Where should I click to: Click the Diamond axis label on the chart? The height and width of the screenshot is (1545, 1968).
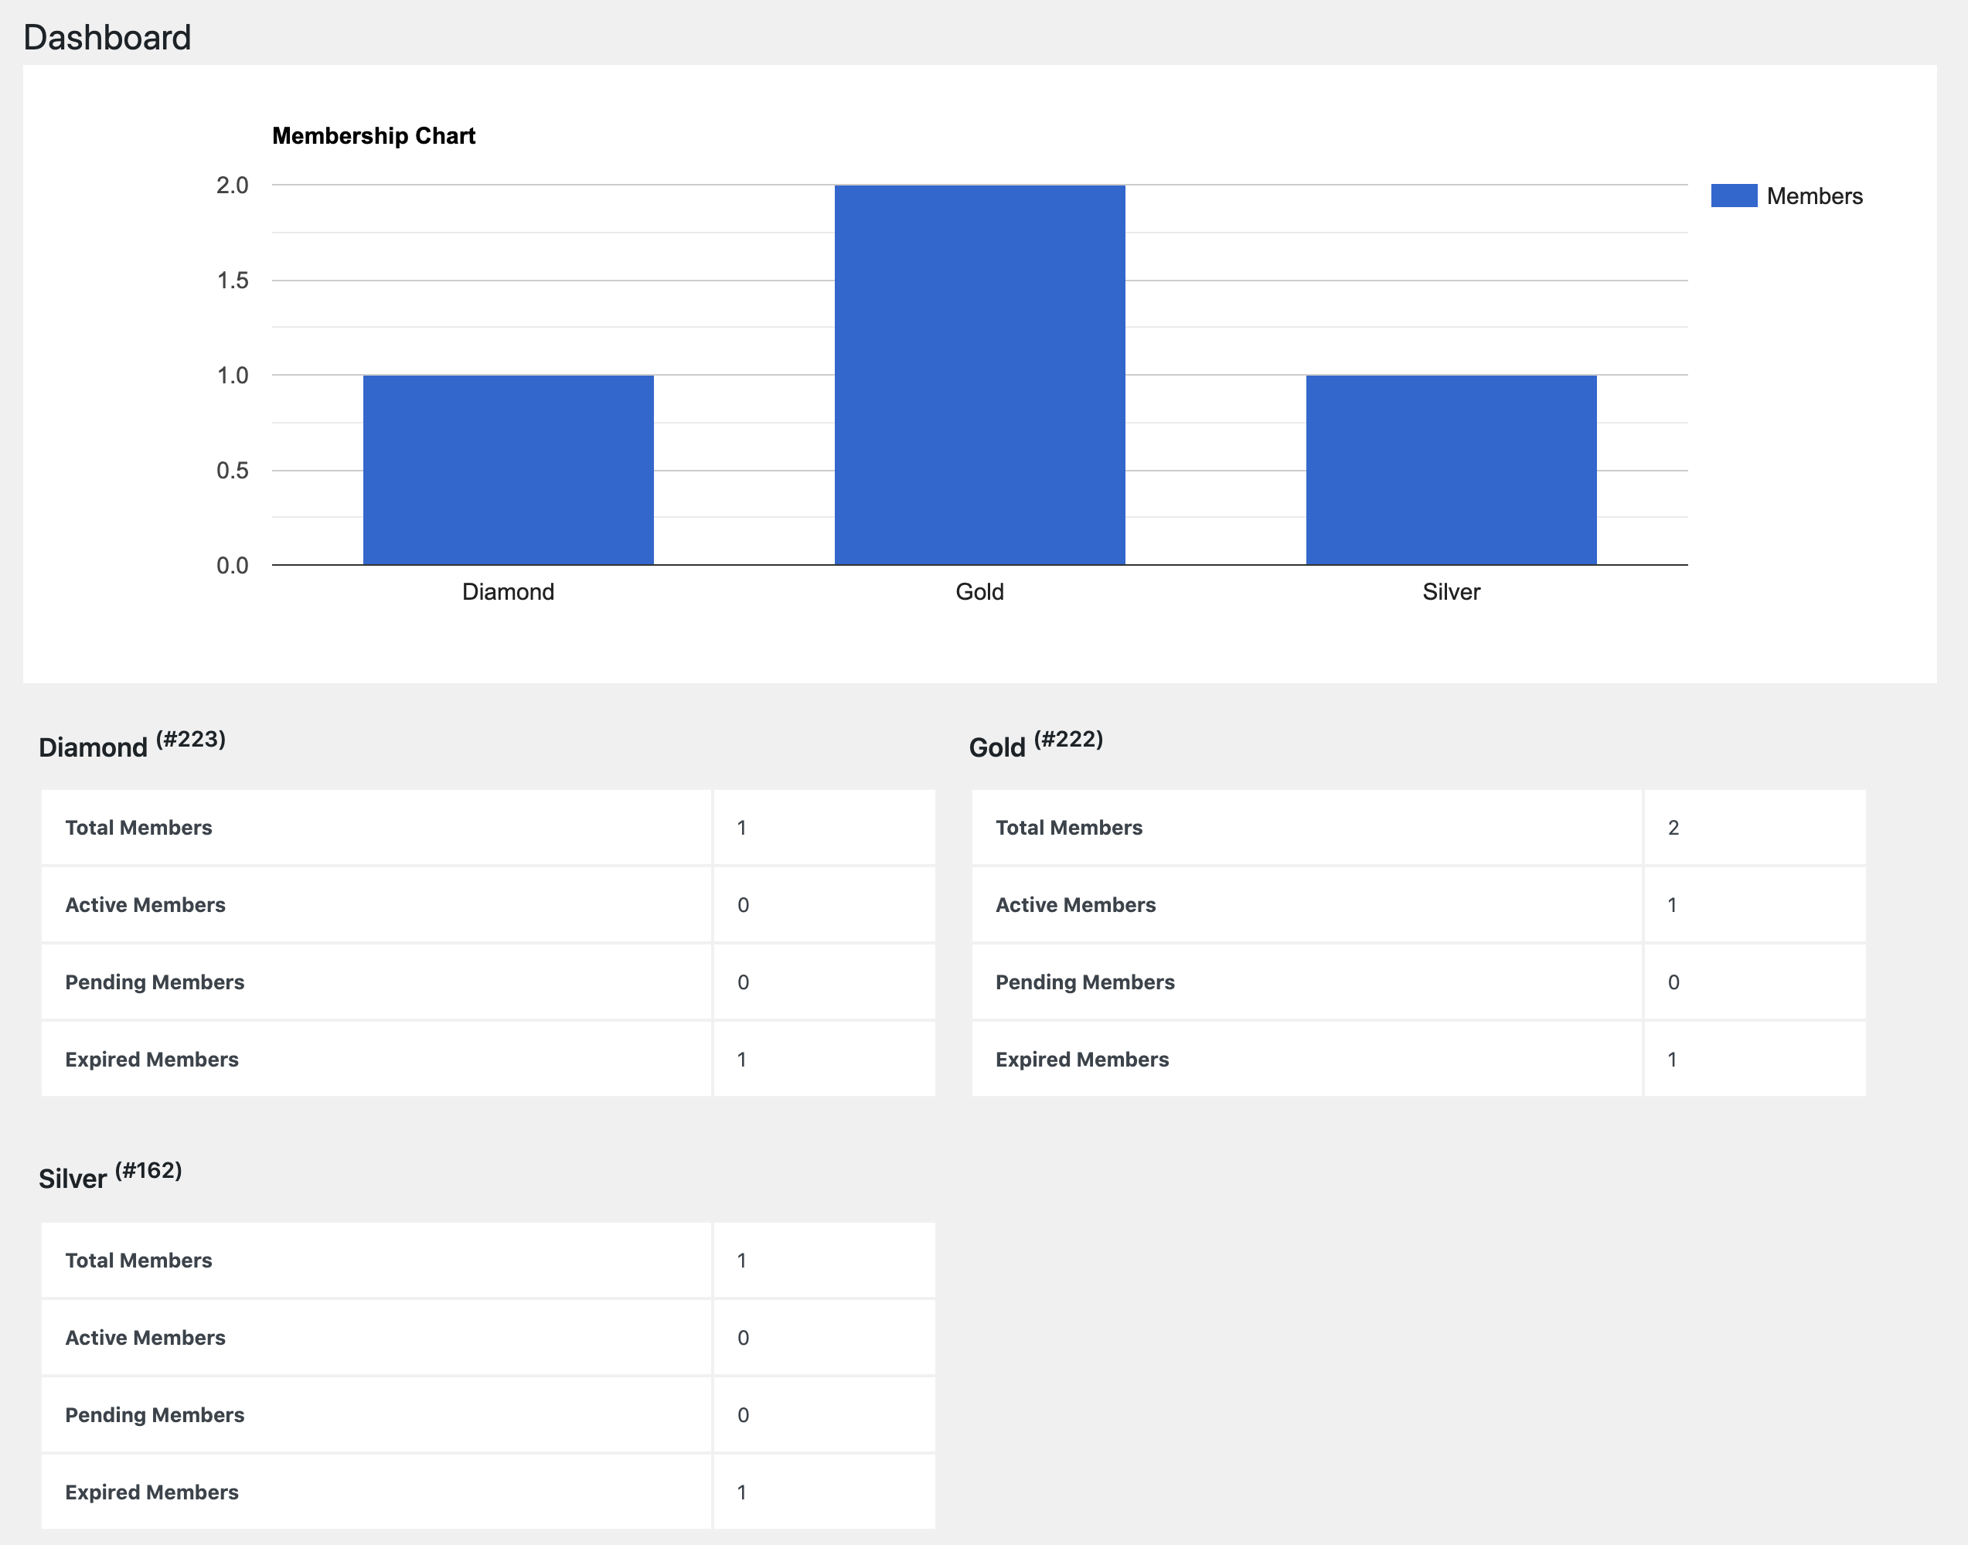[x=507, y=591]
